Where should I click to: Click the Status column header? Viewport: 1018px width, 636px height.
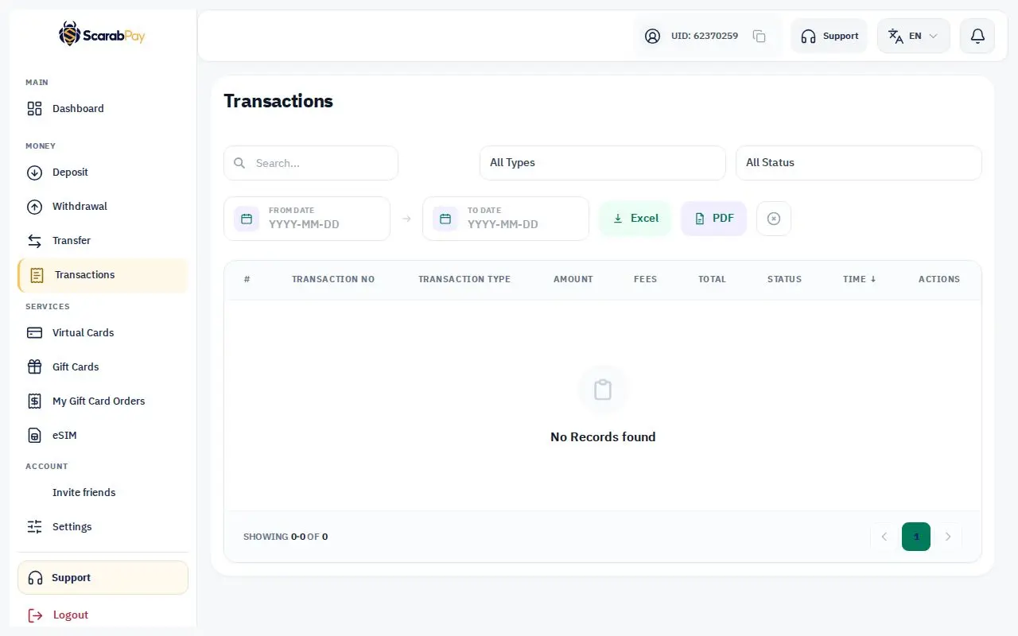coord(784,279)
